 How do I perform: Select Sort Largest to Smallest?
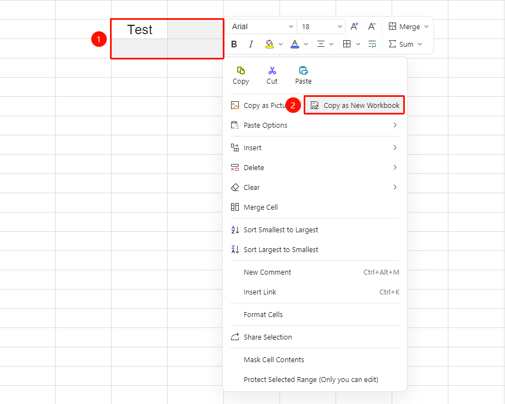click(315, 249)
